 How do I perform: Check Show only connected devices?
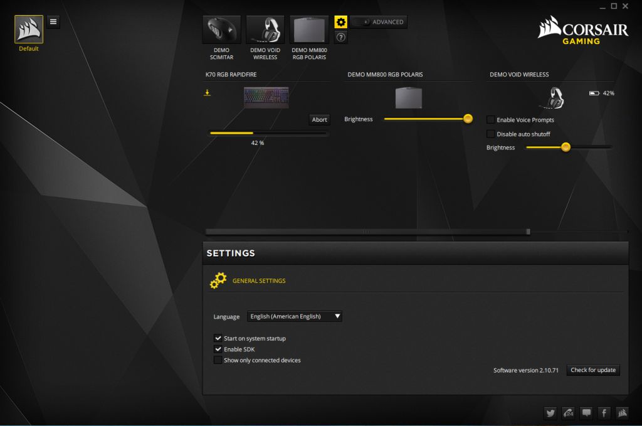[x=218, y=360]
